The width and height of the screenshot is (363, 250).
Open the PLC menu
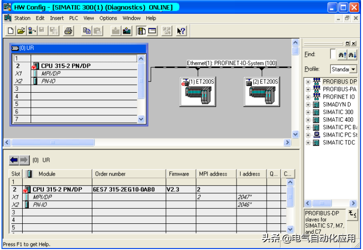click(x=74, y=18)
